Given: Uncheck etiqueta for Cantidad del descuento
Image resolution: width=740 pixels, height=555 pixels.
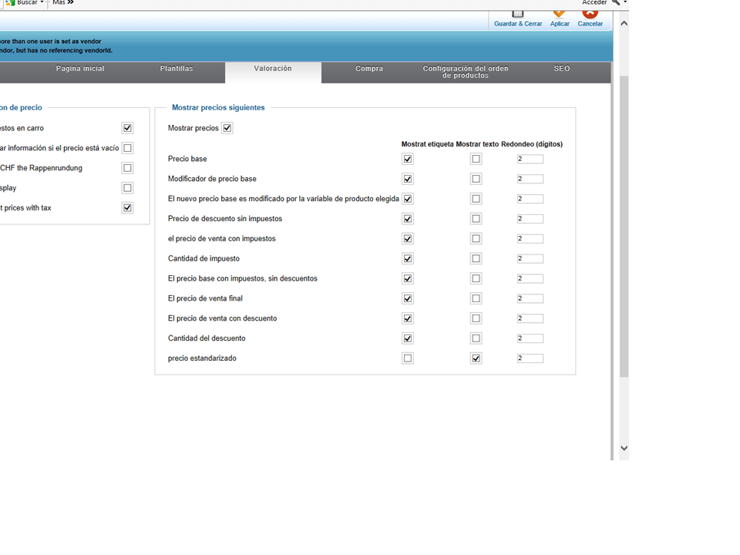Looking at the screenshot, I should tap(408, 338).
